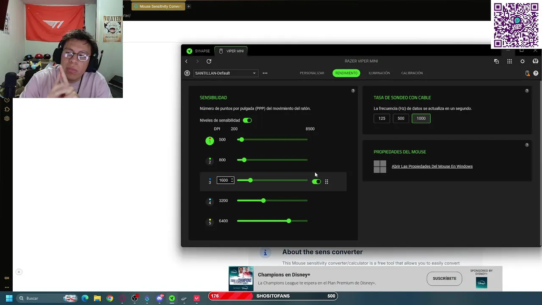Click the 6400 DPI value
The image size is (542, 305).
pos(223,221)
